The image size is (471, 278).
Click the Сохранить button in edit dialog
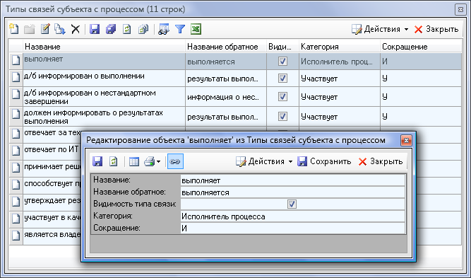point(324,161)
